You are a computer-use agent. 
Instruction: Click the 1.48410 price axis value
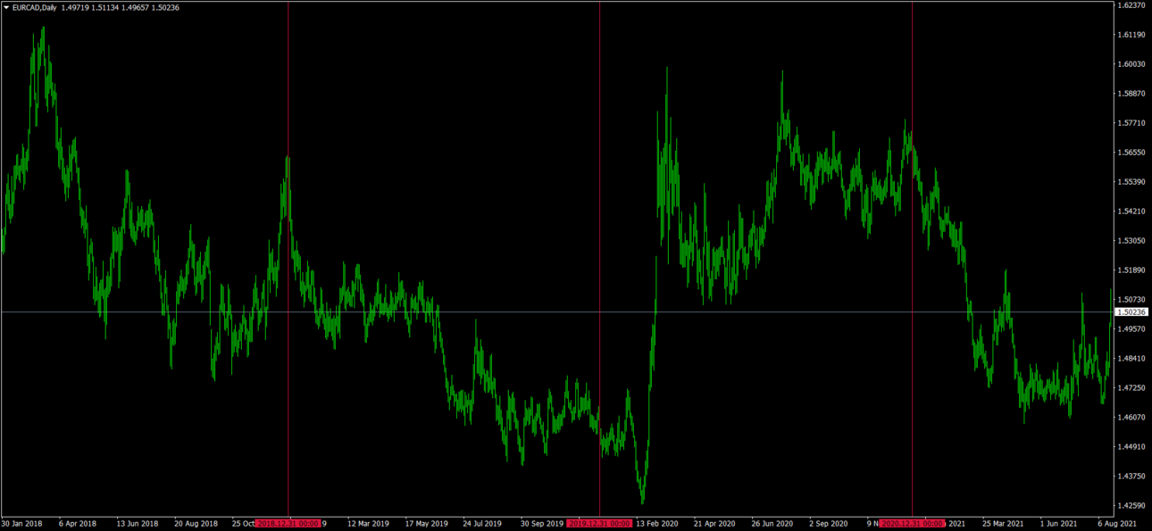(x=1131, y=359)
